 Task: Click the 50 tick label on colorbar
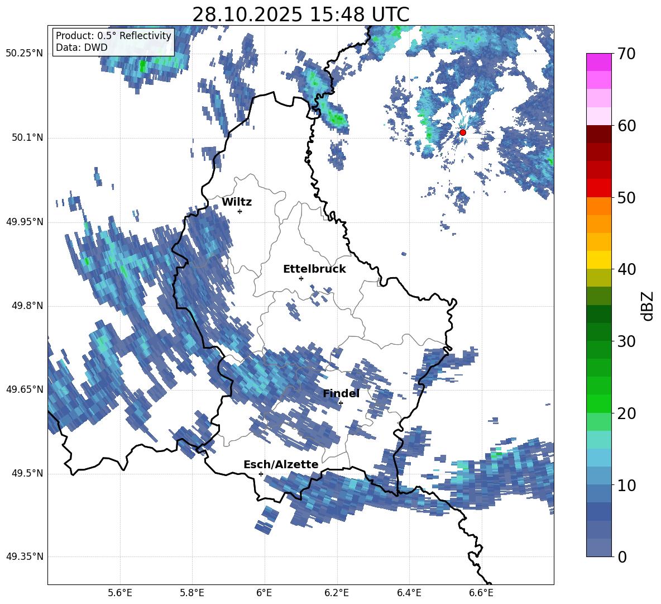(x=626, y=198)
